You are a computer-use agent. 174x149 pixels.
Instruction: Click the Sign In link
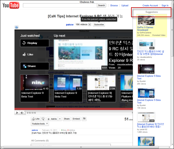pyautogui.click(x=165, y=6)
